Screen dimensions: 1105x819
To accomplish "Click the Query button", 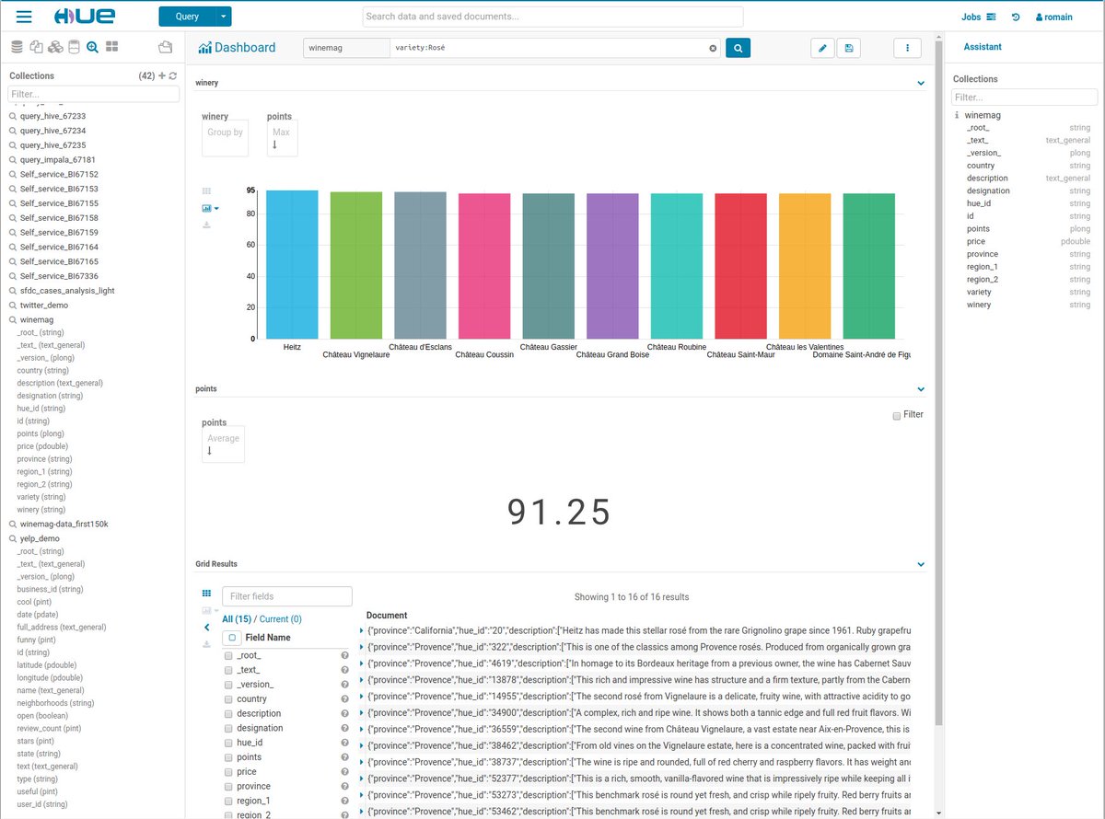I will 187,17.
